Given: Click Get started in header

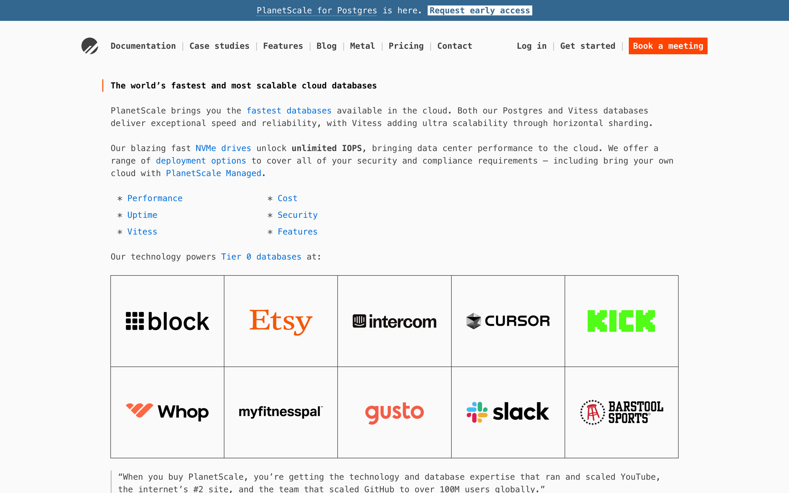Looking at the screenshot, I should (588, 46).
